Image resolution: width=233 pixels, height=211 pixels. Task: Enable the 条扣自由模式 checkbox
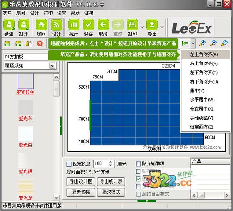[x=138, y=194]
